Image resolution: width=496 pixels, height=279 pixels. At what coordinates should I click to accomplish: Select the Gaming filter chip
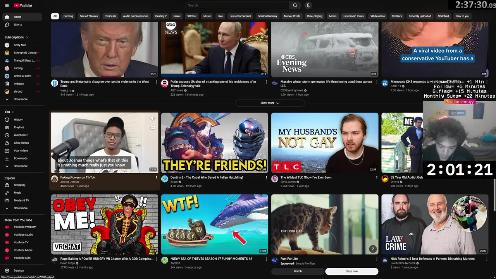pyautogui.click(x=68, y=16)
